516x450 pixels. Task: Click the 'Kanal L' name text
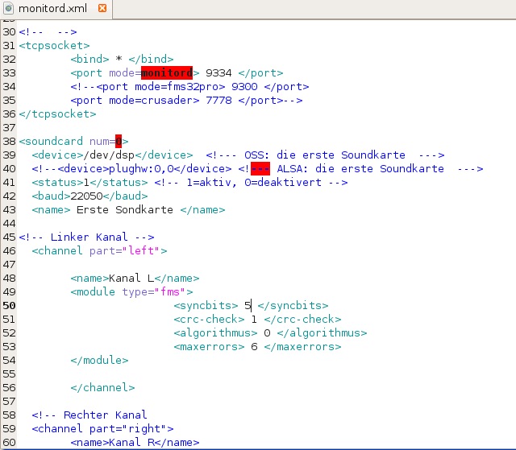click(x=131, y=279)
